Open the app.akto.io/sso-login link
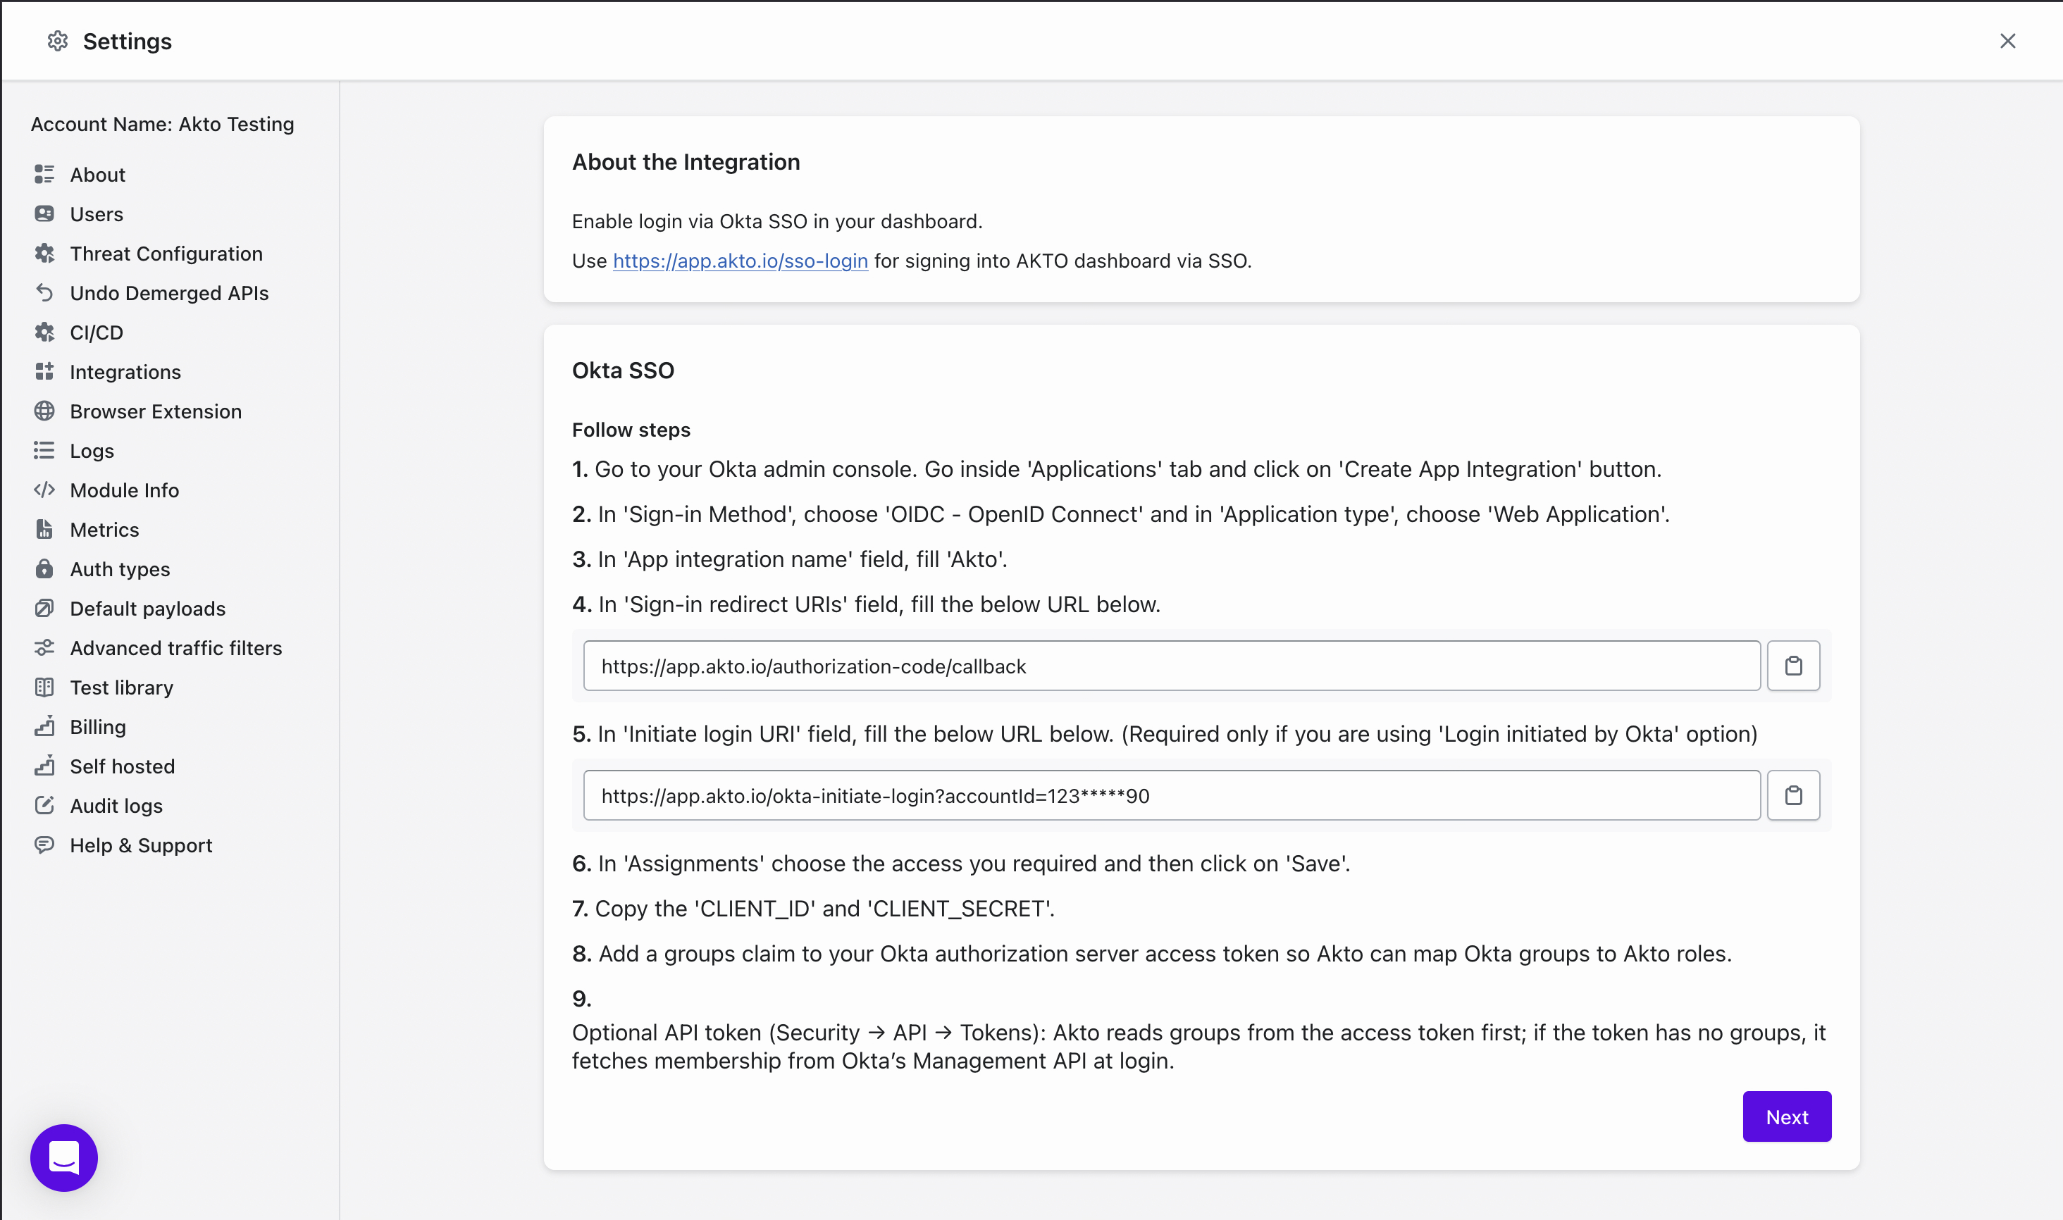Screen dimensions: 2063x1220 pos(740,261)
